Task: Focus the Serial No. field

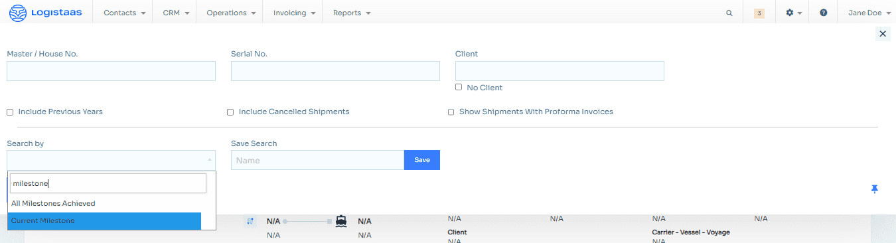Action: pyautogui.click(x=335, y=71)
